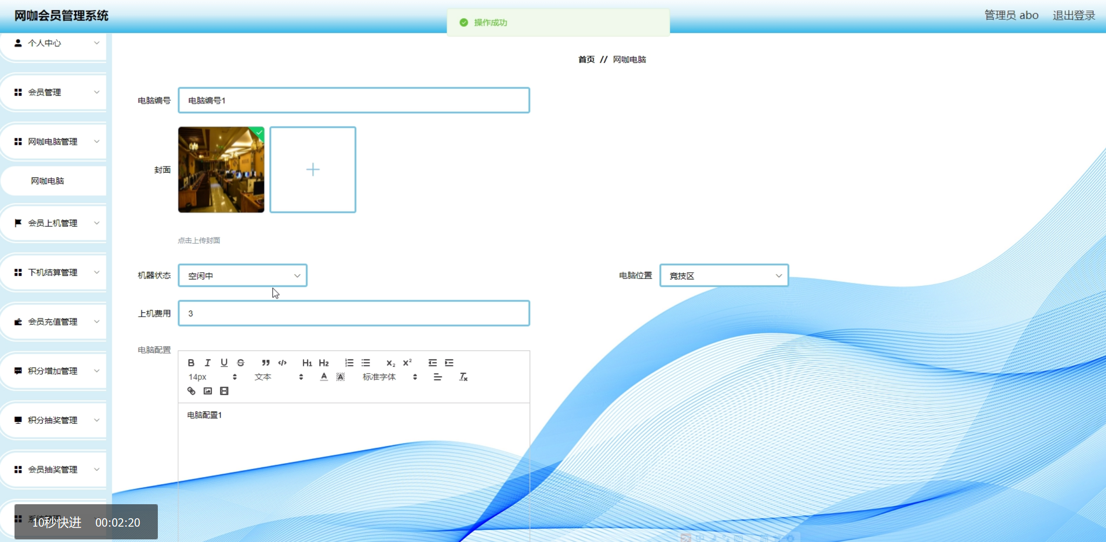Click the person icon beside 个人中心
Viewport: 1106px width, 542px height.
18,43
